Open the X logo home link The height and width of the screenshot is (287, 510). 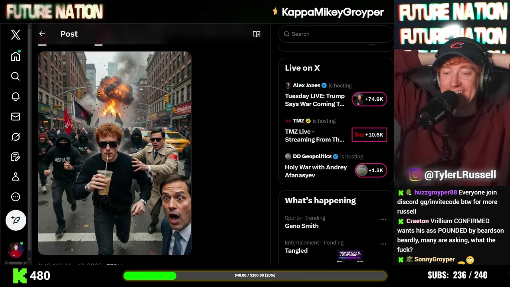[x=16, y=35]
